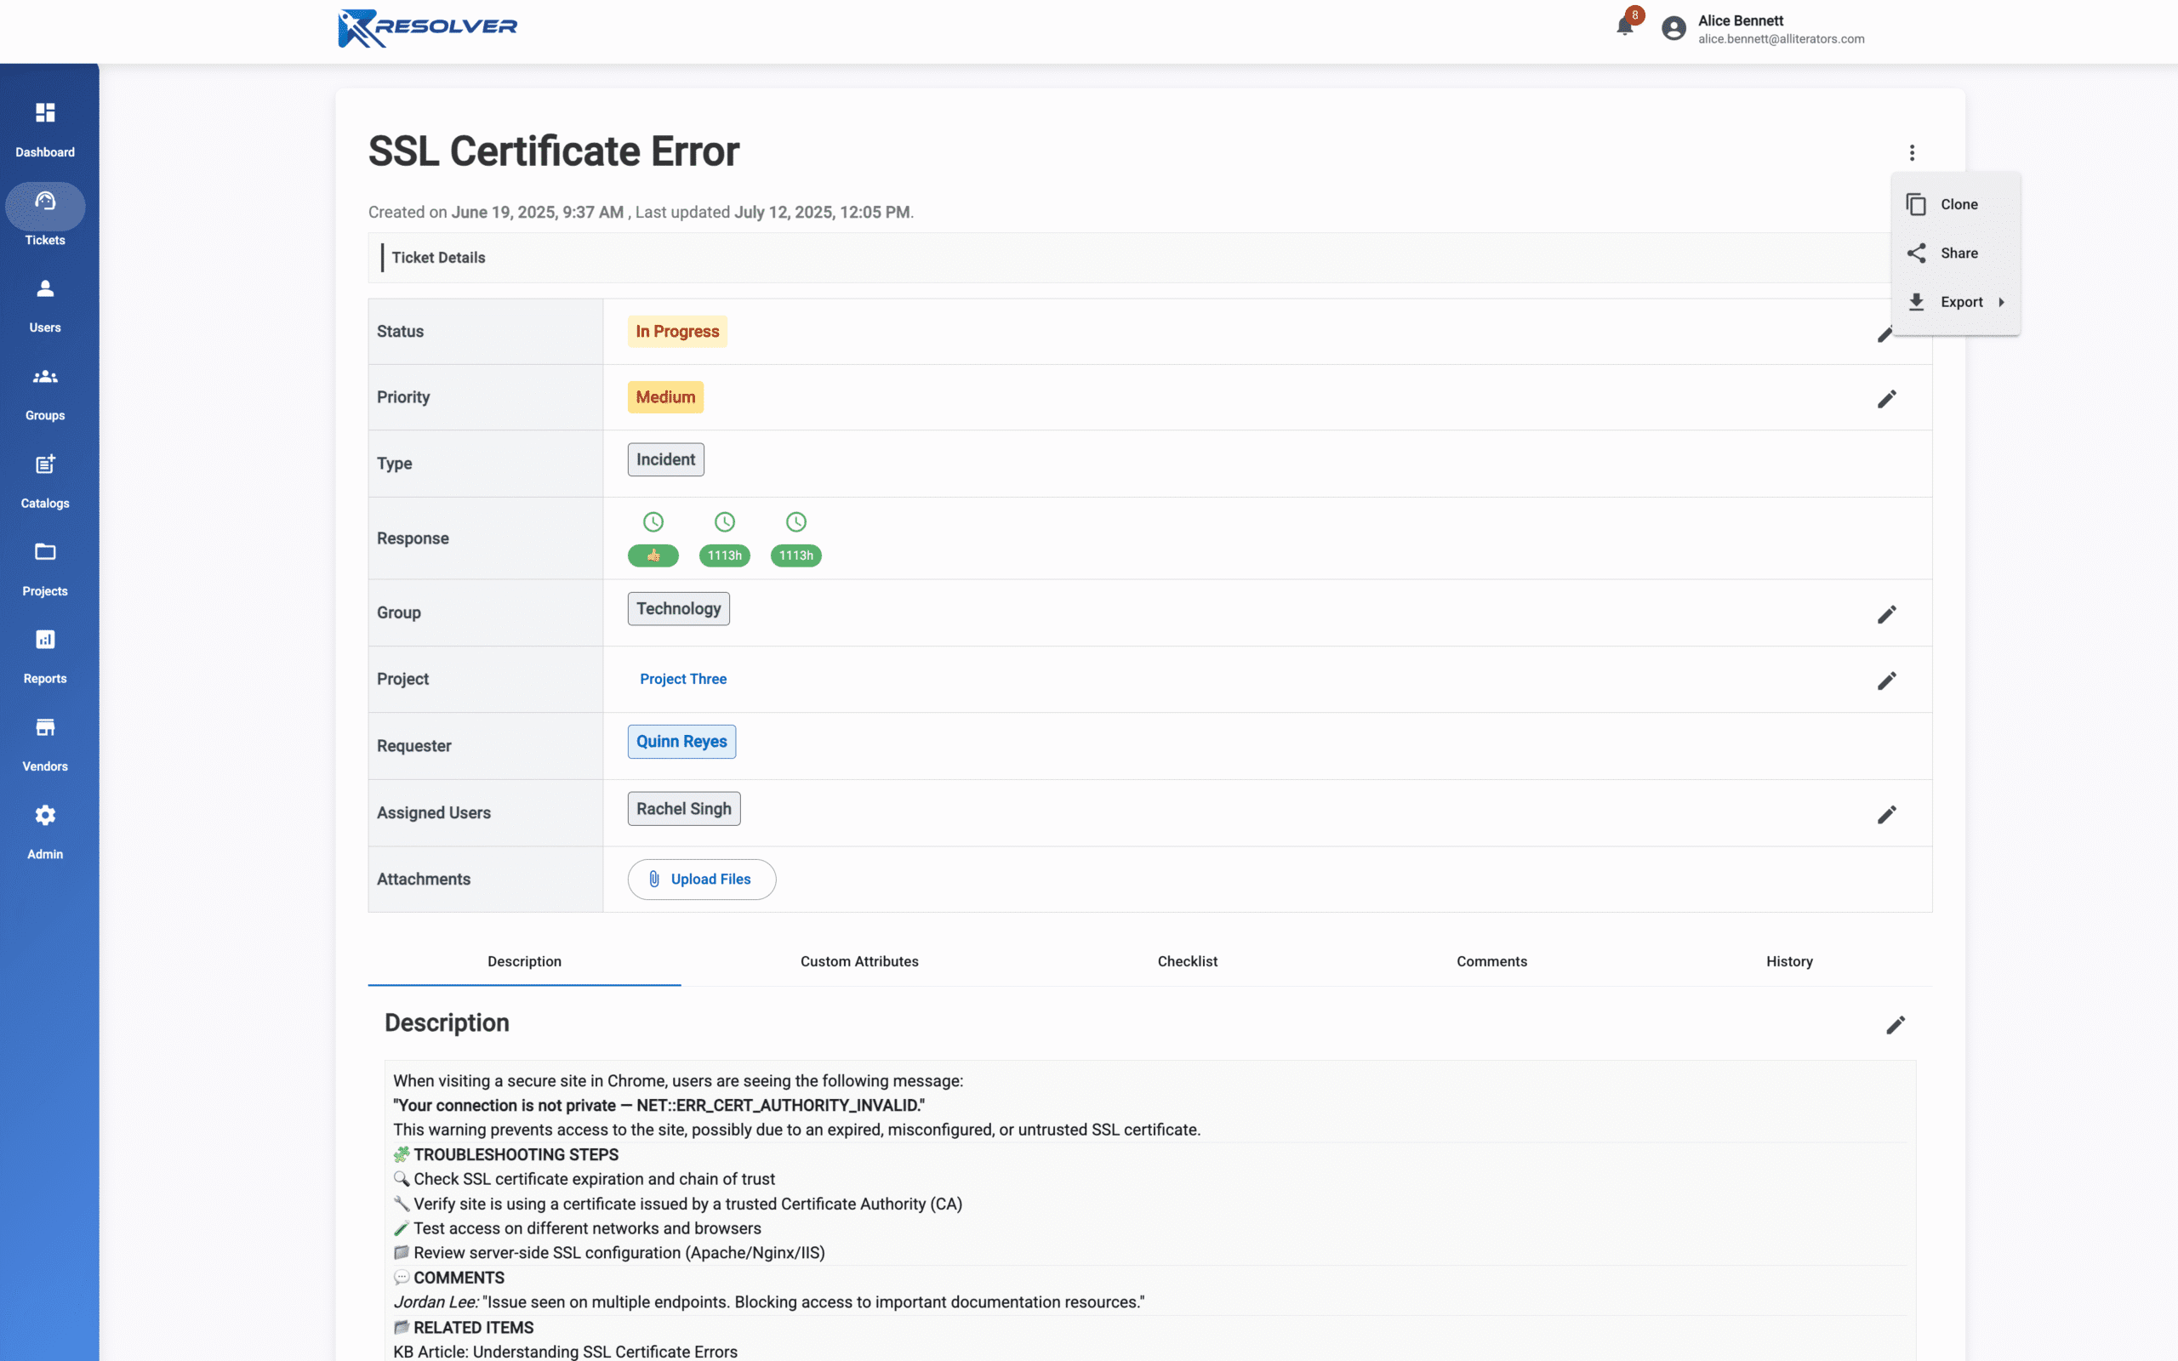Edit Assigned Users pencil icon
The image size is (2178, 1361).
[1886, 814]
